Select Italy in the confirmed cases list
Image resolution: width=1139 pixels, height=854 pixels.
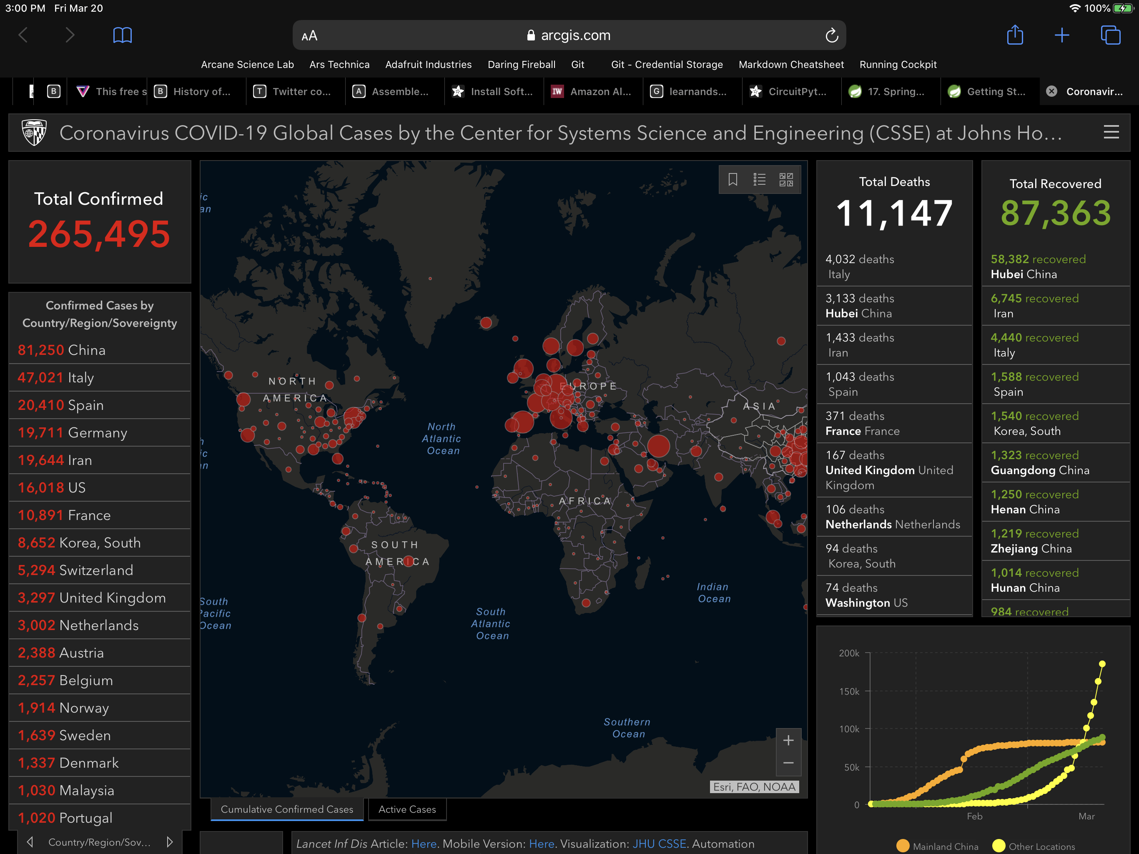pos(100,377)
